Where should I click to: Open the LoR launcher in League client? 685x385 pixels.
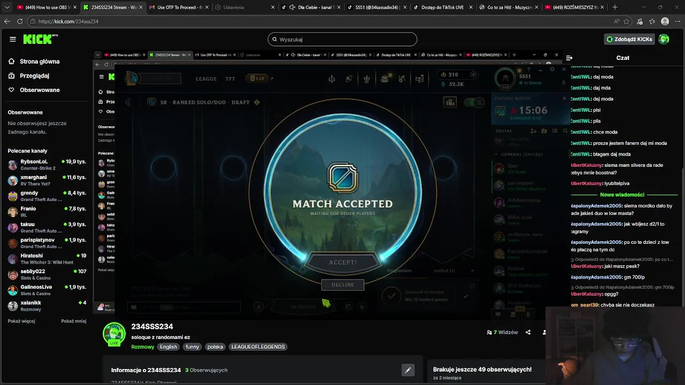click(257, 79)
